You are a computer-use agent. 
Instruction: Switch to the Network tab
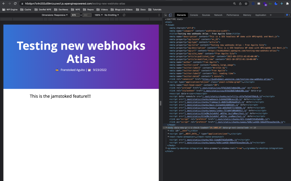click(218, 15)
